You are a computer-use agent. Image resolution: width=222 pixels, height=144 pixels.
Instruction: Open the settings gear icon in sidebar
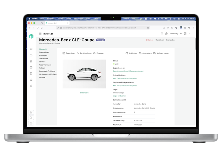[x=31, y=86]
